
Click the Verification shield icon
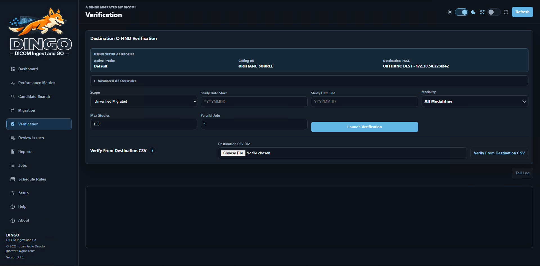pos(13,124)
